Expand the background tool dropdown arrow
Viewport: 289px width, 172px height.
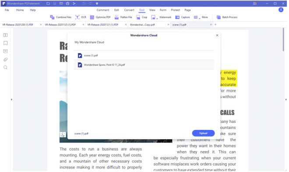pyautogui.click(x=157, y=19)
